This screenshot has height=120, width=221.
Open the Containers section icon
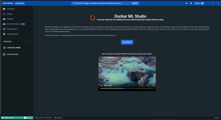(4, 9)
